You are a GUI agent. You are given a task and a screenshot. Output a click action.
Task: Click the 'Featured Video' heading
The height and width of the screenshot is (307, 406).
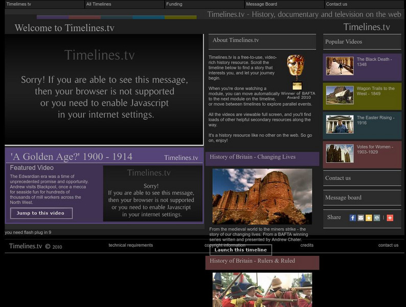point(32,168)
